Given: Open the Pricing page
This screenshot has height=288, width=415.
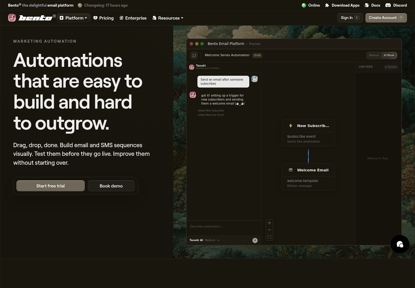Looking at the screenshot, I should coord(103,18).
